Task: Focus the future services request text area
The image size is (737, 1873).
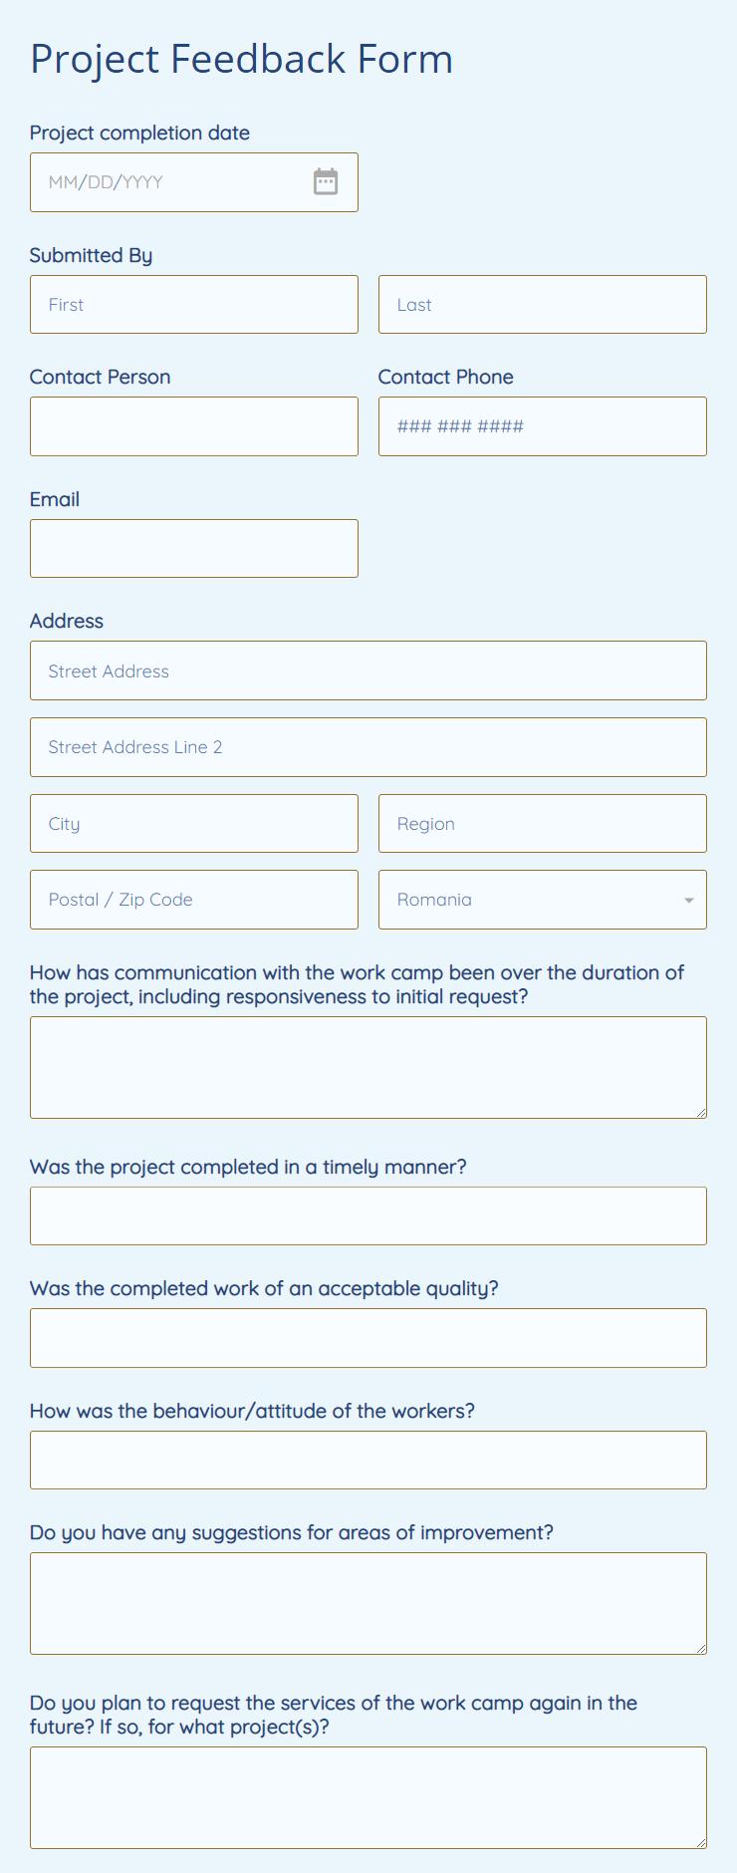Action: (x=368, y=1797)
